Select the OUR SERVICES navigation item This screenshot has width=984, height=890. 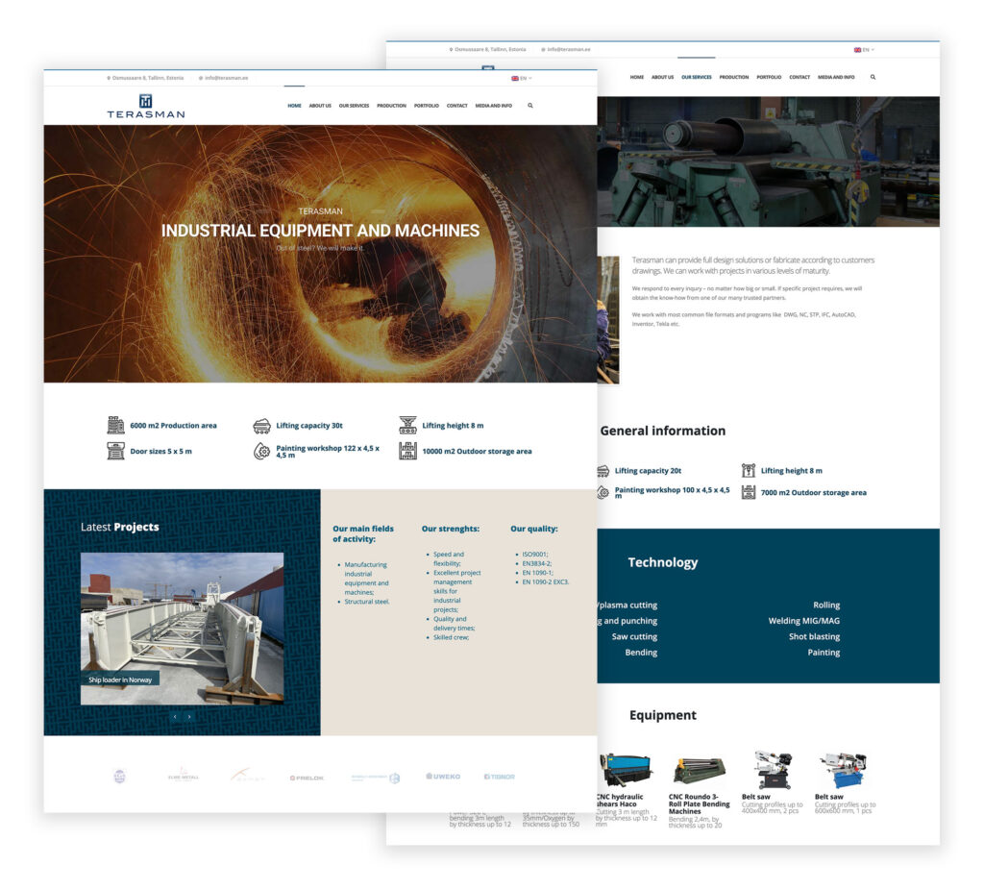coord(354,106)
